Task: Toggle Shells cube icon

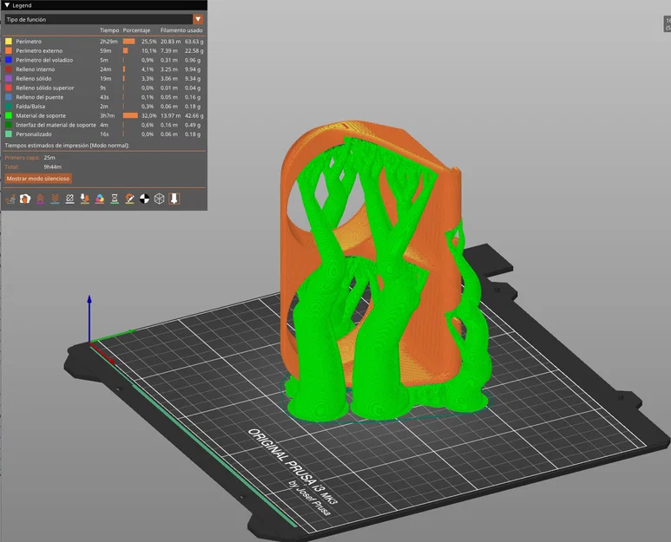Action: (x=159, y=199)
